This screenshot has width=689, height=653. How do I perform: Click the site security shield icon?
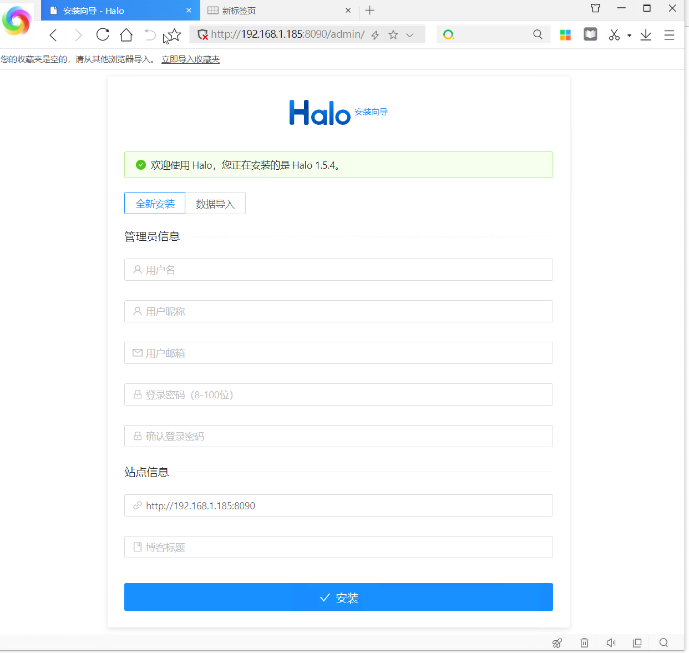(x=202, y=34)
